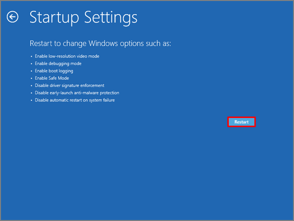This screenshot has height=221, width=294.
Task: Click the bullet next to anti-malware protection
Action: (31, 93)
